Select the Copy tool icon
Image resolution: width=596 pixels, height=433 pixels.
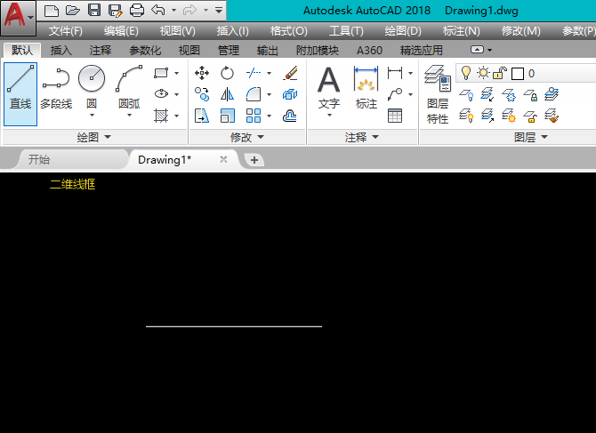click(202, 94)
